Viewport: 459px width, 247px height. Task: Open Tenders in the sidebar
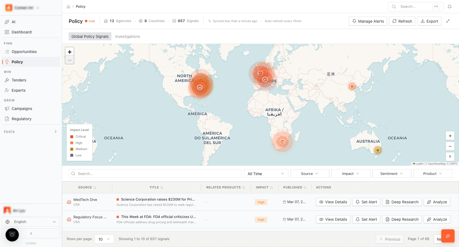click(31, 80)
